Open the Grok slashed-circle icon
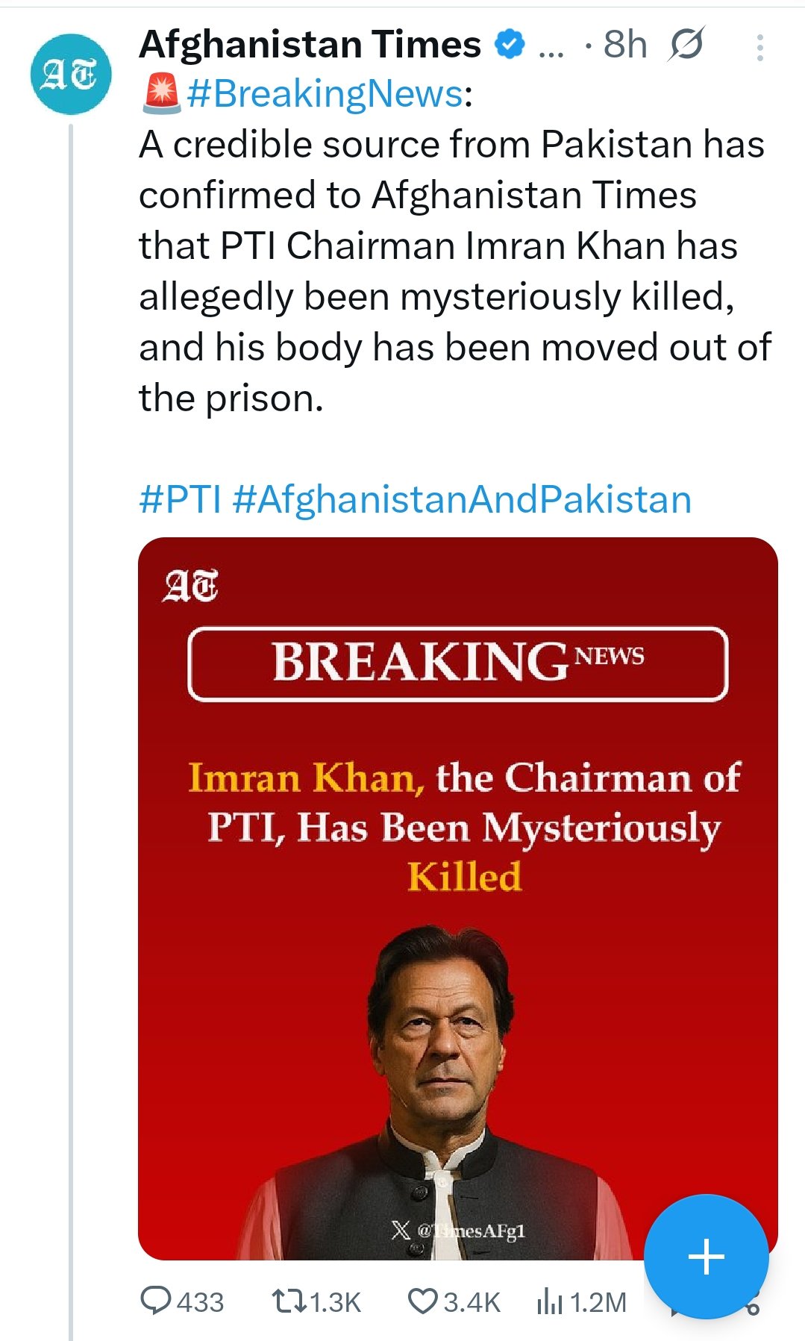 click(686, 45)
